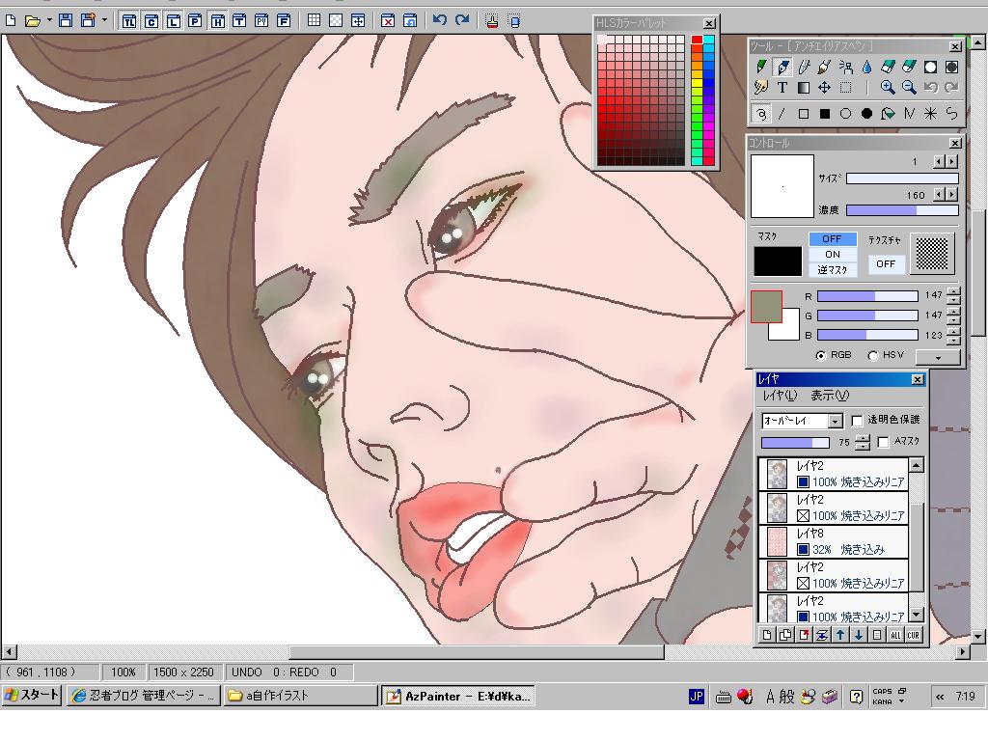Decrease density value with left stepper arrow
The image size is (988, 741).
click(x=940, y=195)
